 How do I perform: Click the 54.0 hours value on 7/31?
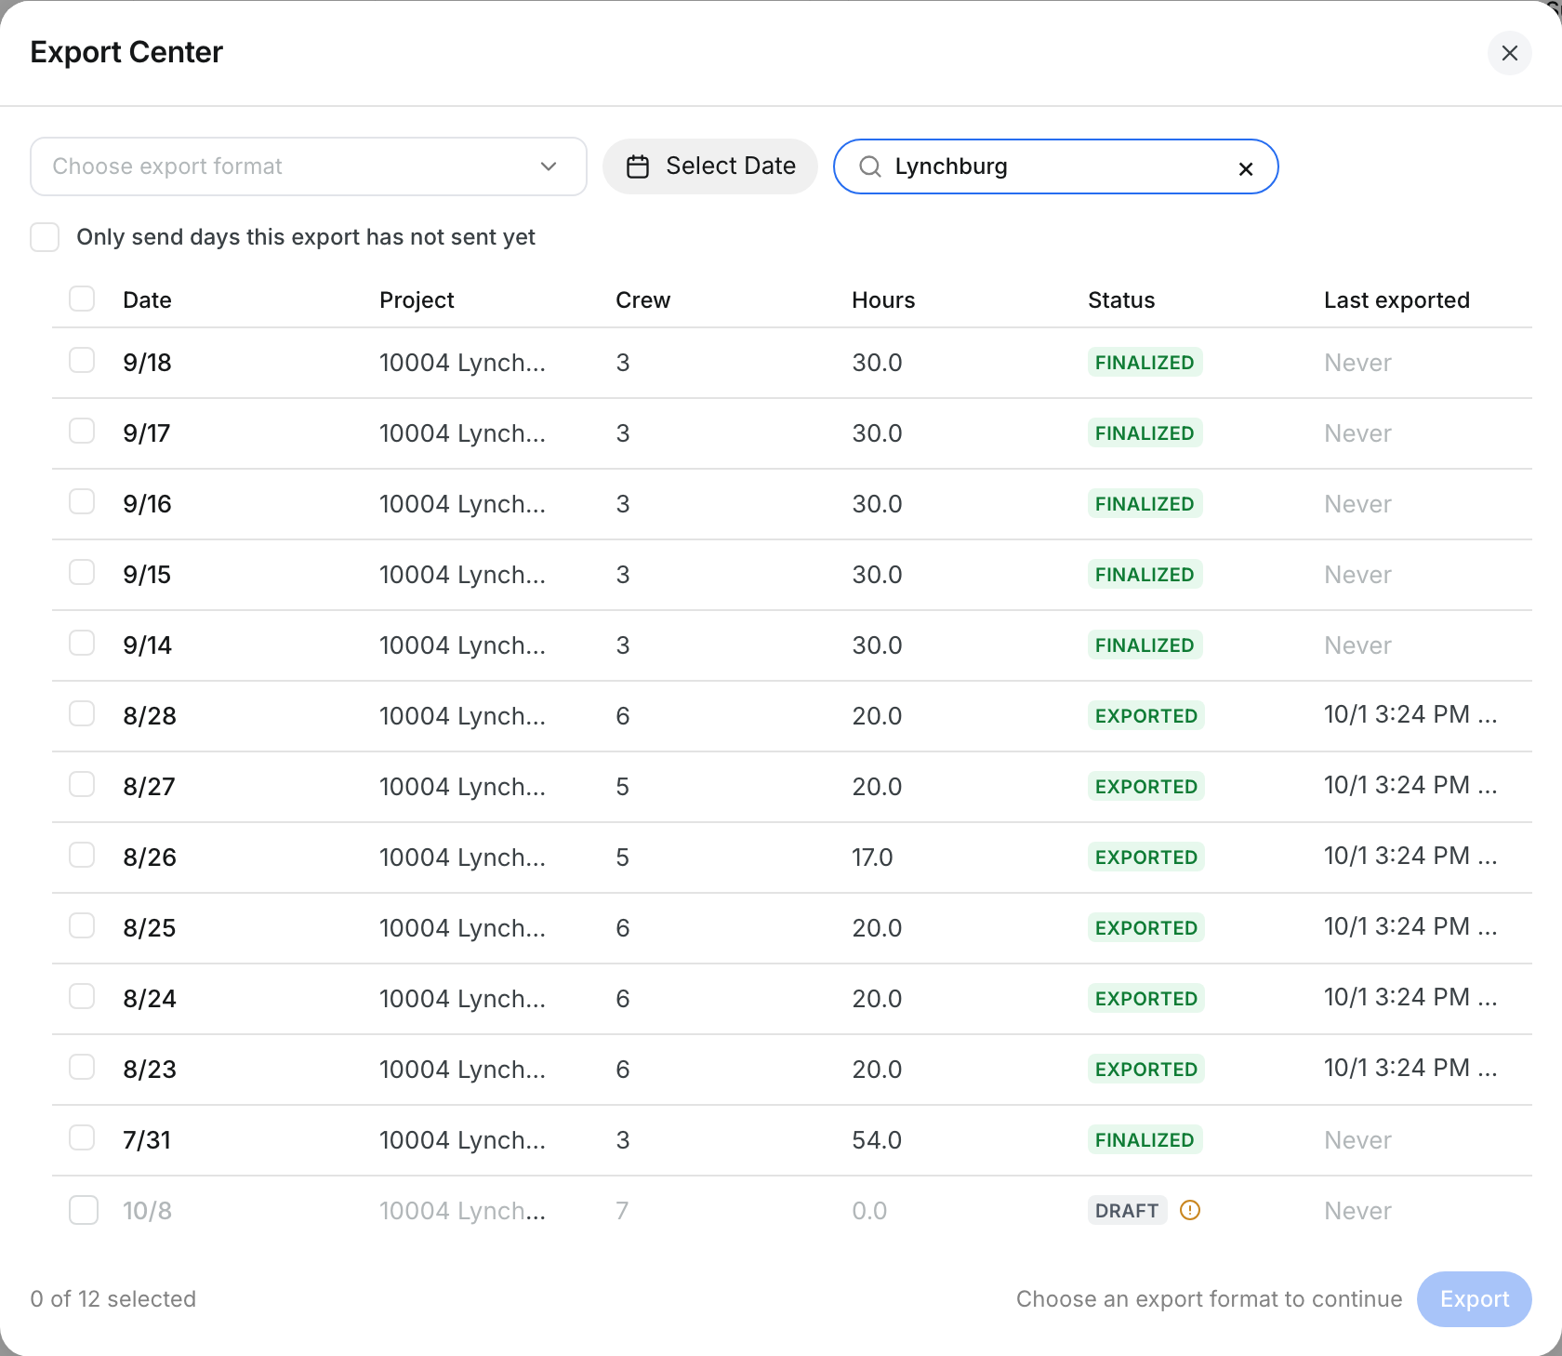[x=877, y=1140]
